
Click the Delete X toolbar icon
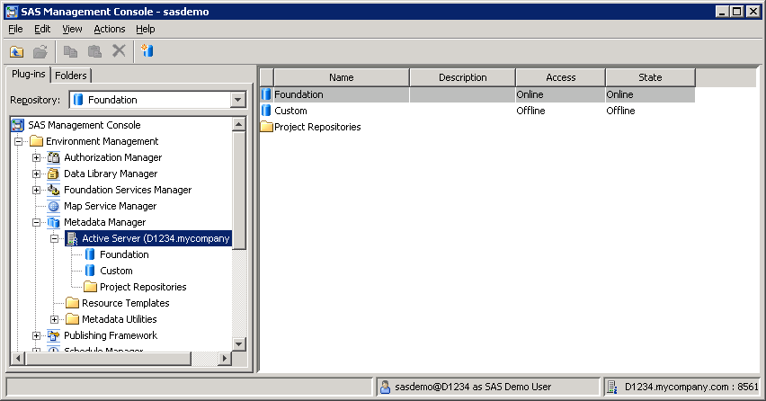tap(119, 50)
